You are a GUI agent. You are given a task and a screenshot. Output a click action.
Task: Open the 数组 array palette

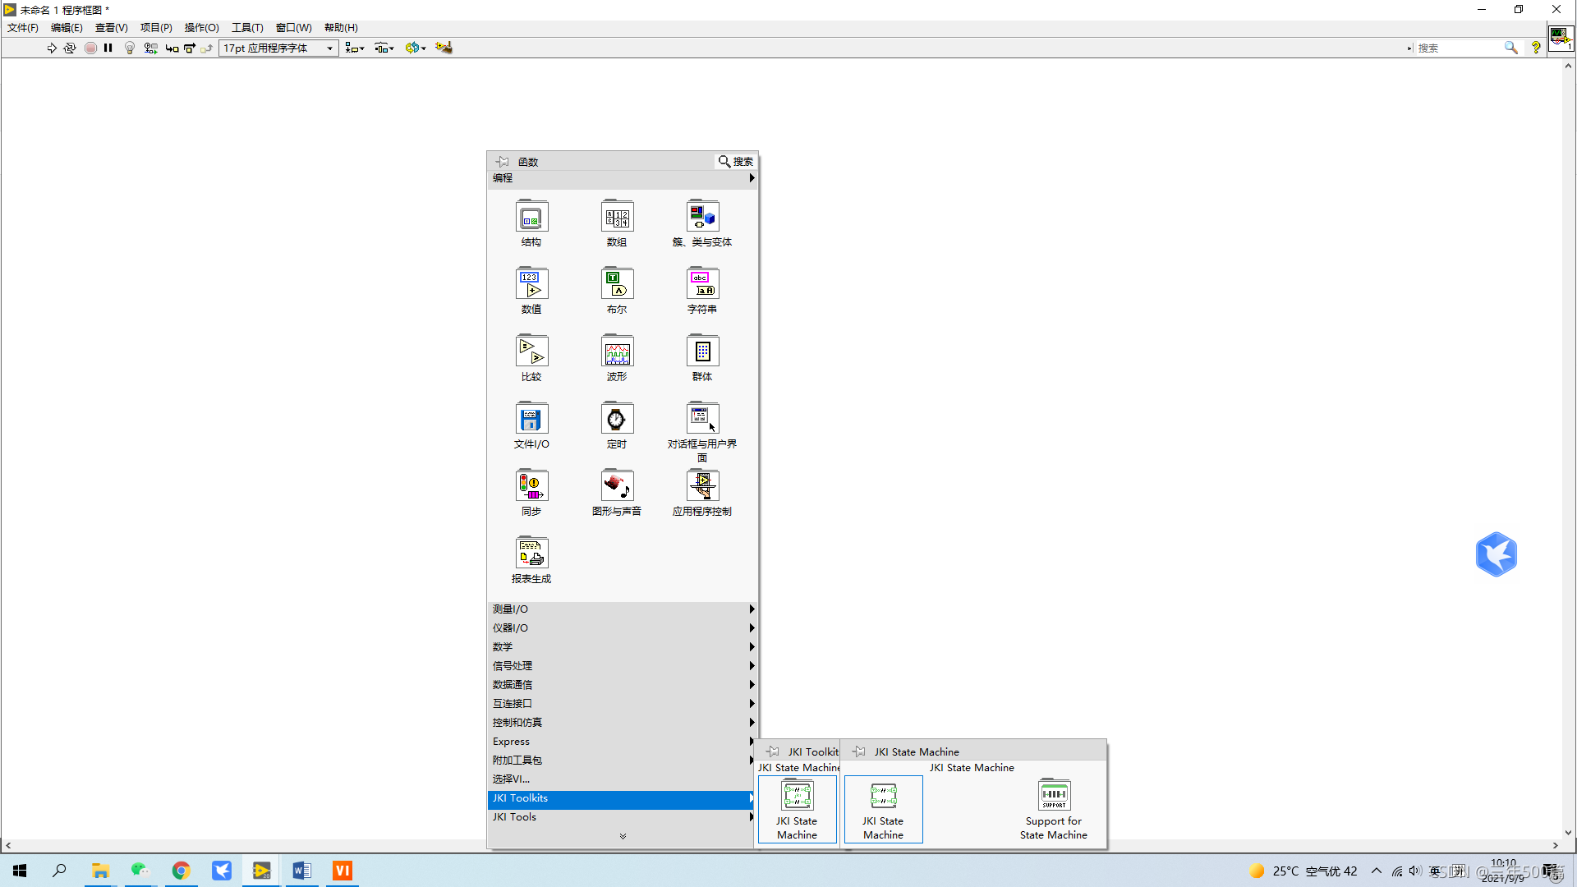click(x=617, y=223)
